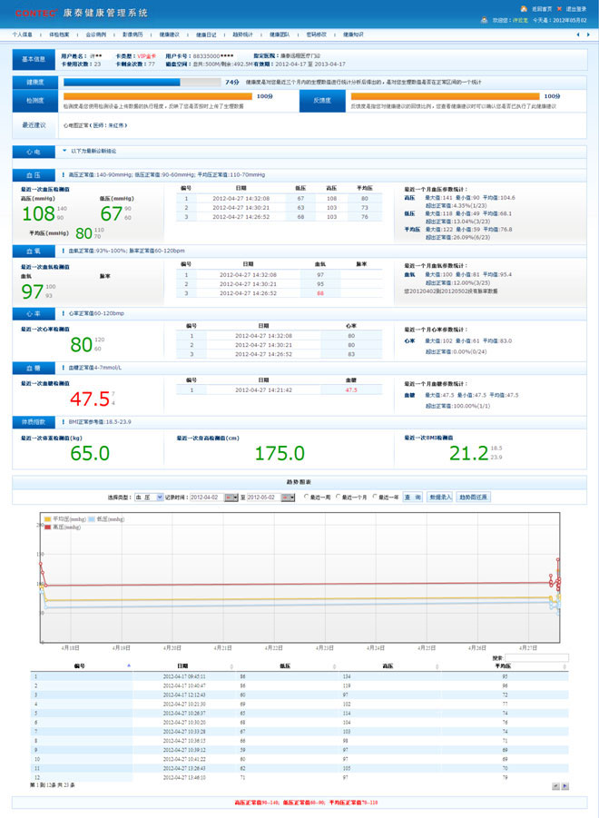The height and width of the screenshot is (818, 599).
Task: Open 体检档案 menu item
Action: pos(59,34)
